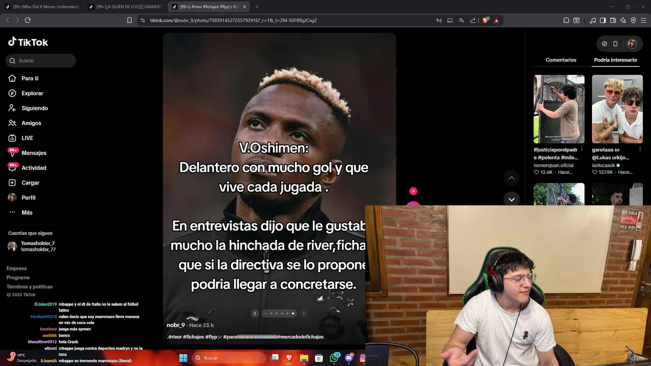
Task: Go to next video with down chevron
Action: pyautogui.click(x=512, y=199)
